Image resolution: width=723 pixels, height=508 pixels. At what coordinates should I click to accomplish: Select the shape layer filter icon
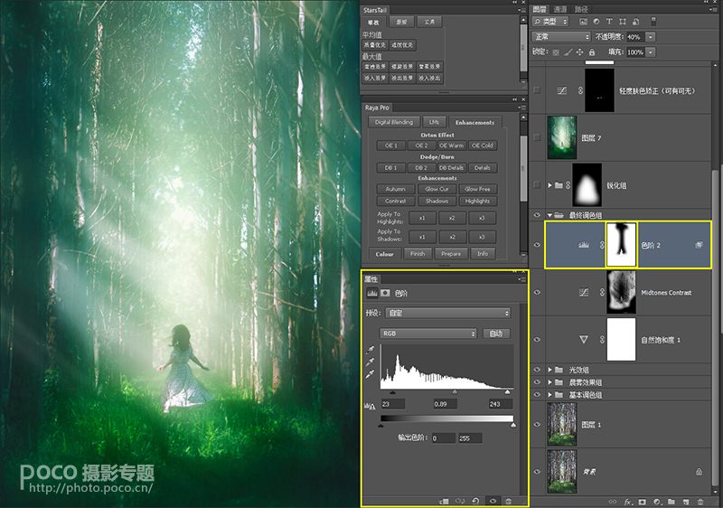point(623,22)
